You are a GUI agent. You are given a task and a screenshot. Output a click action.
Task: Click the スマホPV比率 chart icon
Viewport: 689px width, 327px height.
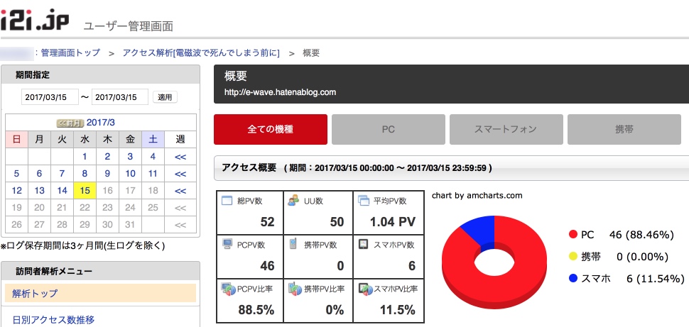tap(365, 289)
